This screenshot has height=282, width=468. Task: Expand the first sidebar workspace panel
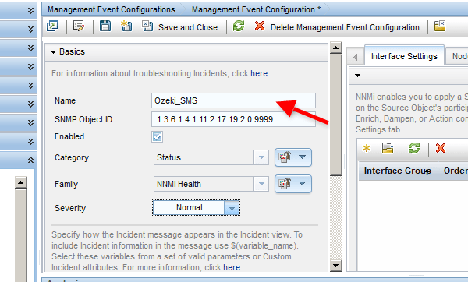30,11
